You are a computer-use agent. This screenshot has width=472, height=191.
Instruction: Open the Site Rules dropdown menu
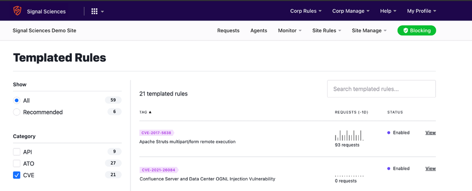pos(327,30)
